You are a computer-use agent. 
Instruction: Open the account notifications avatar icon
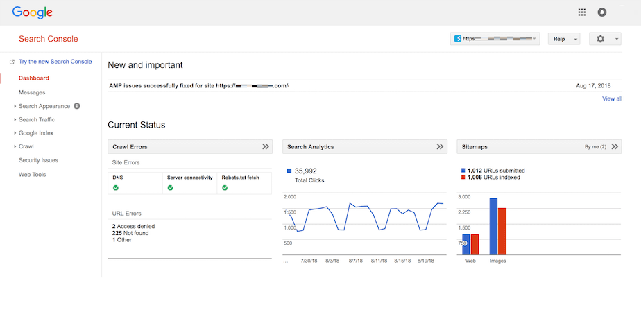coord(601,12)
